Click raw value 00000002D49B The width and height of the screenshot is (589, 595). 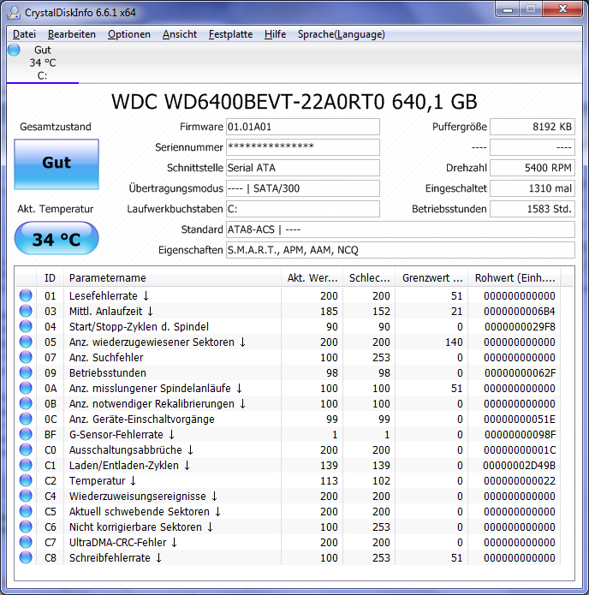point(519,465)
